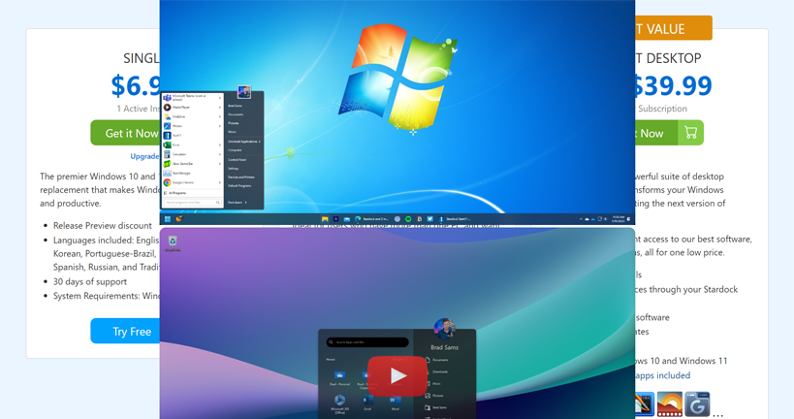This screenshot has width=794, height=419.
Task: Select Default Programs in Start menu
Action: [x=239, y=186]
